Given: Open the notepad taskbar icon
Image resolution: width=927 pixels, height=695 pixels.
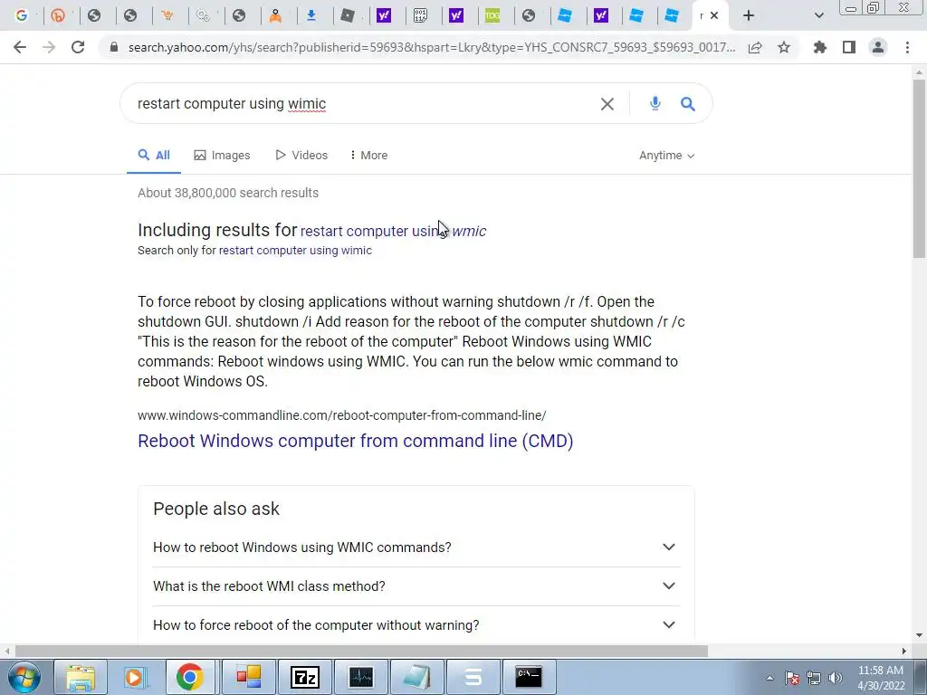Looking at the screenshot, I should pyautogui.click(x=416, y=677).
